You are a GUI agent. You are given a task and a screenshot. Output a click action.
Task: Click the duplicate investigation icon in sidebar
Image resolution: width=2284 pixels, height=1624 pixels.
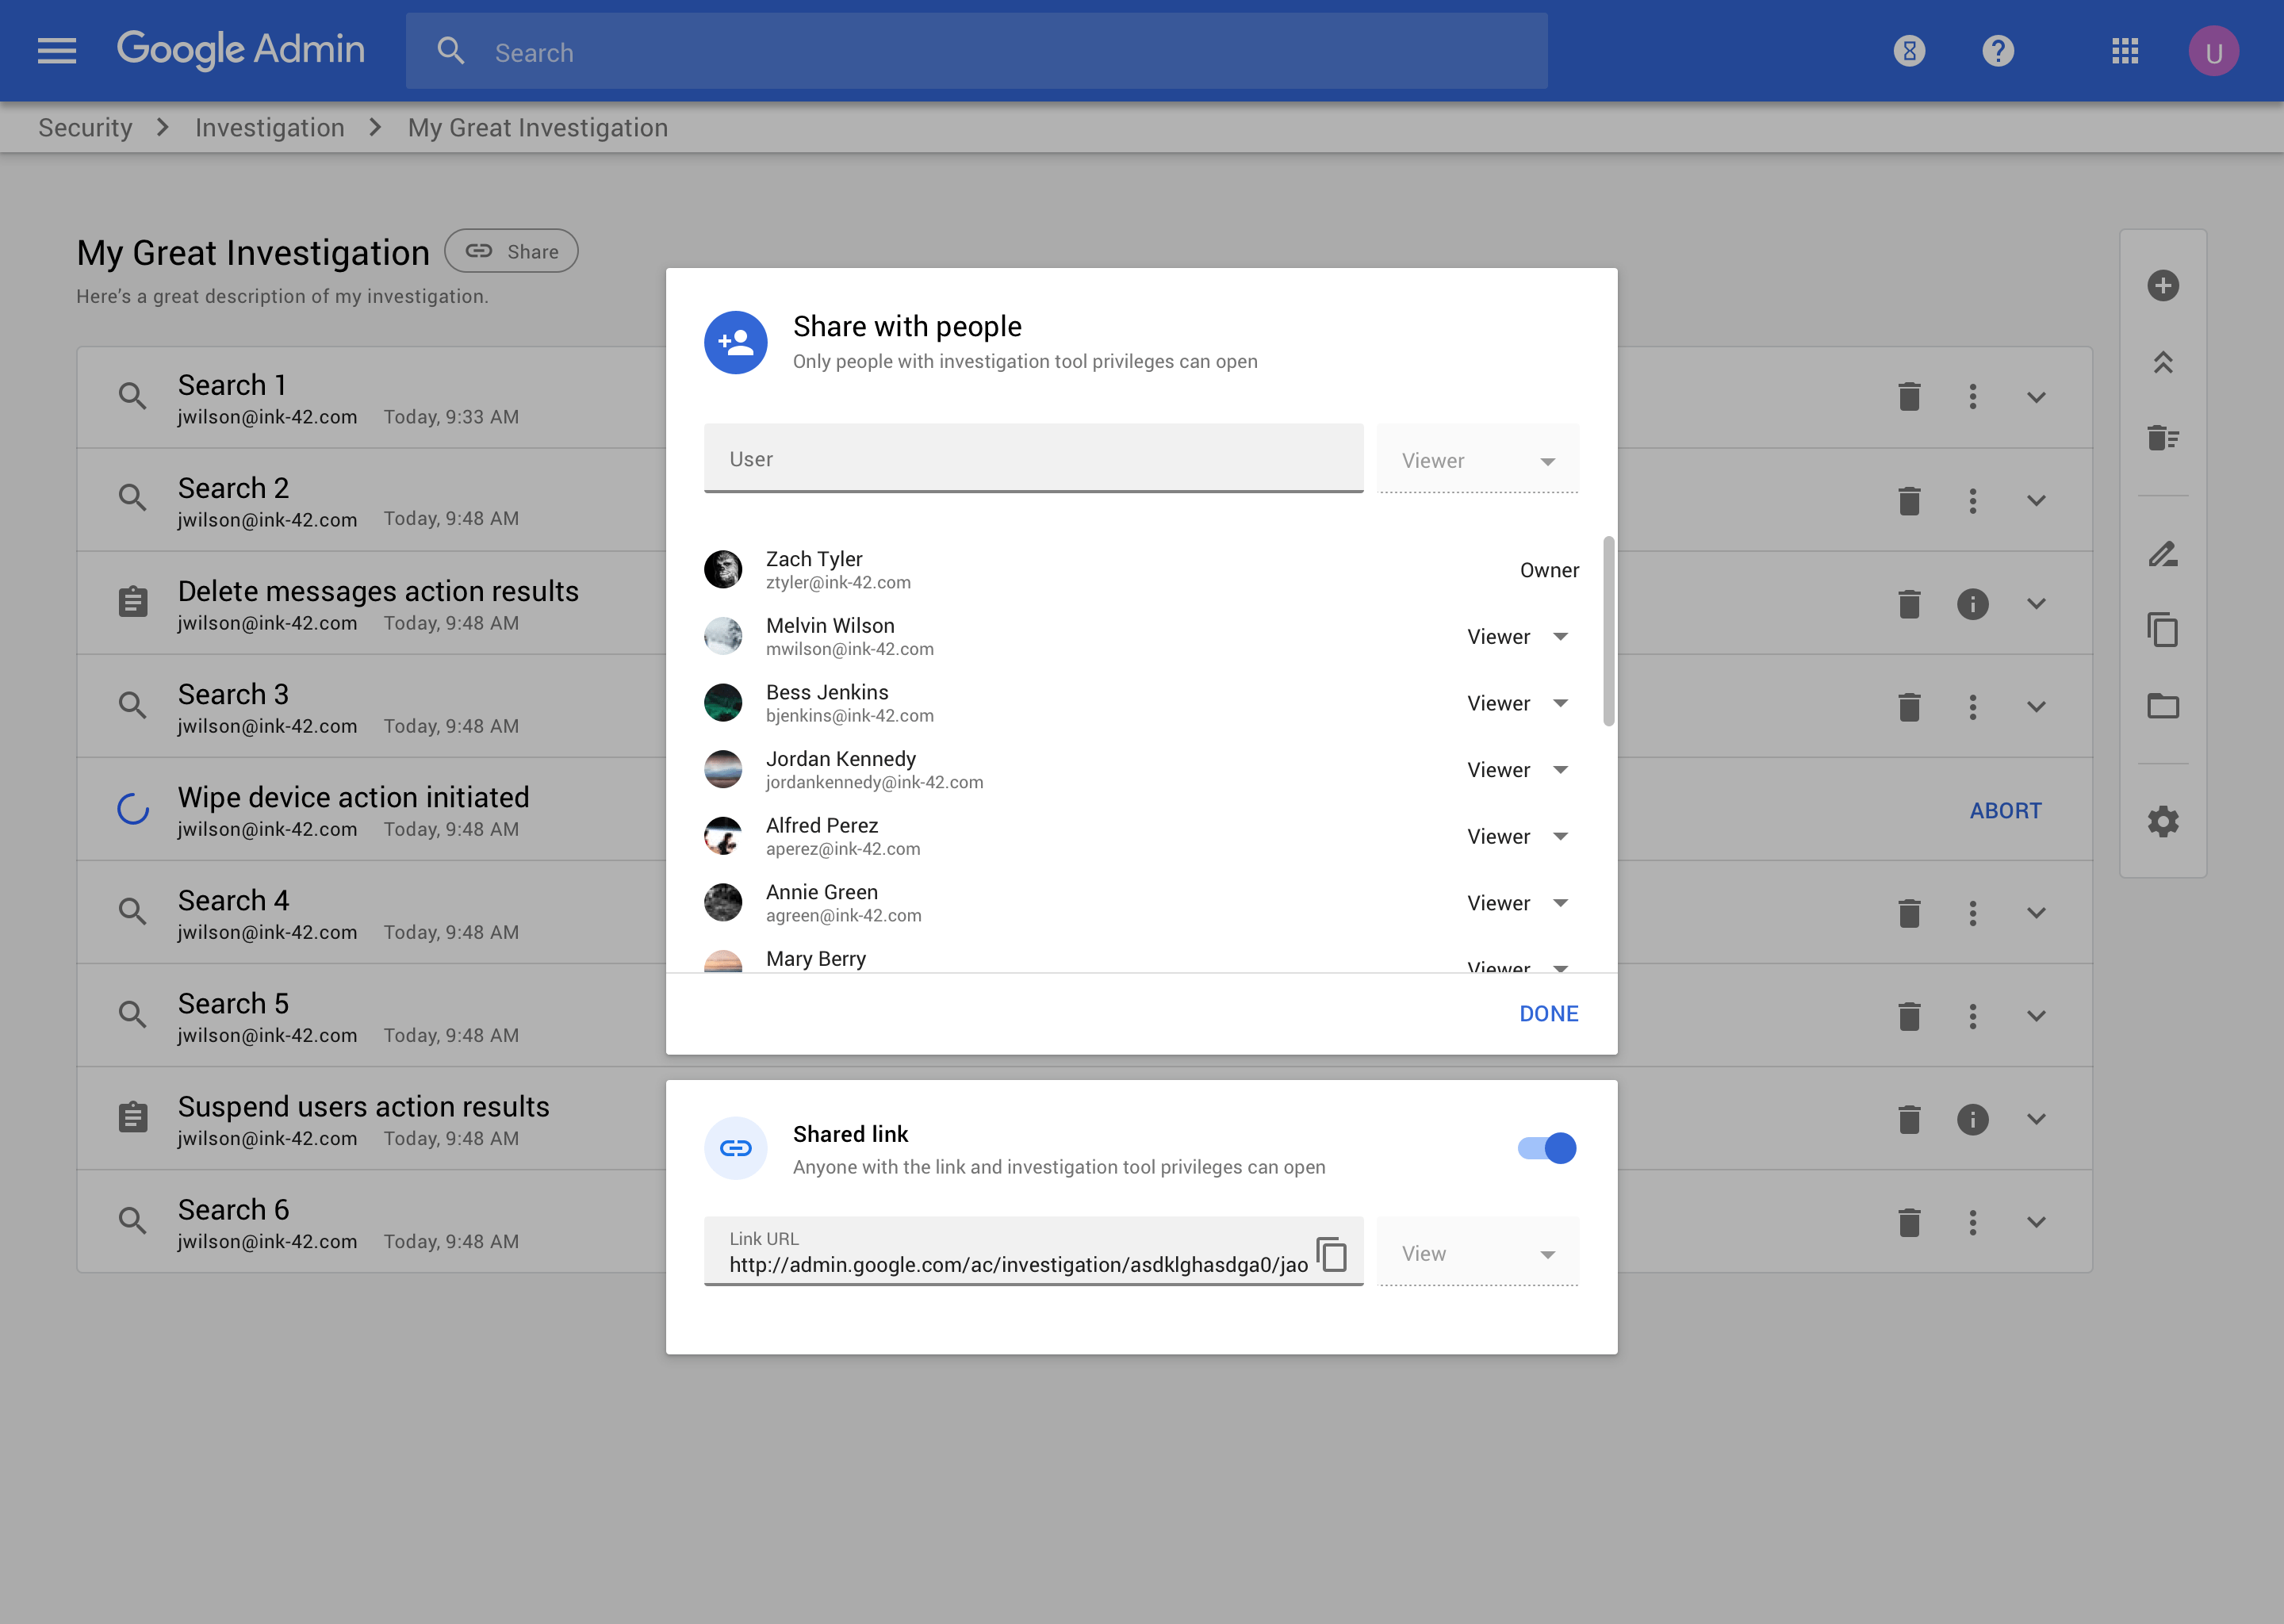tap(2162, 630)
